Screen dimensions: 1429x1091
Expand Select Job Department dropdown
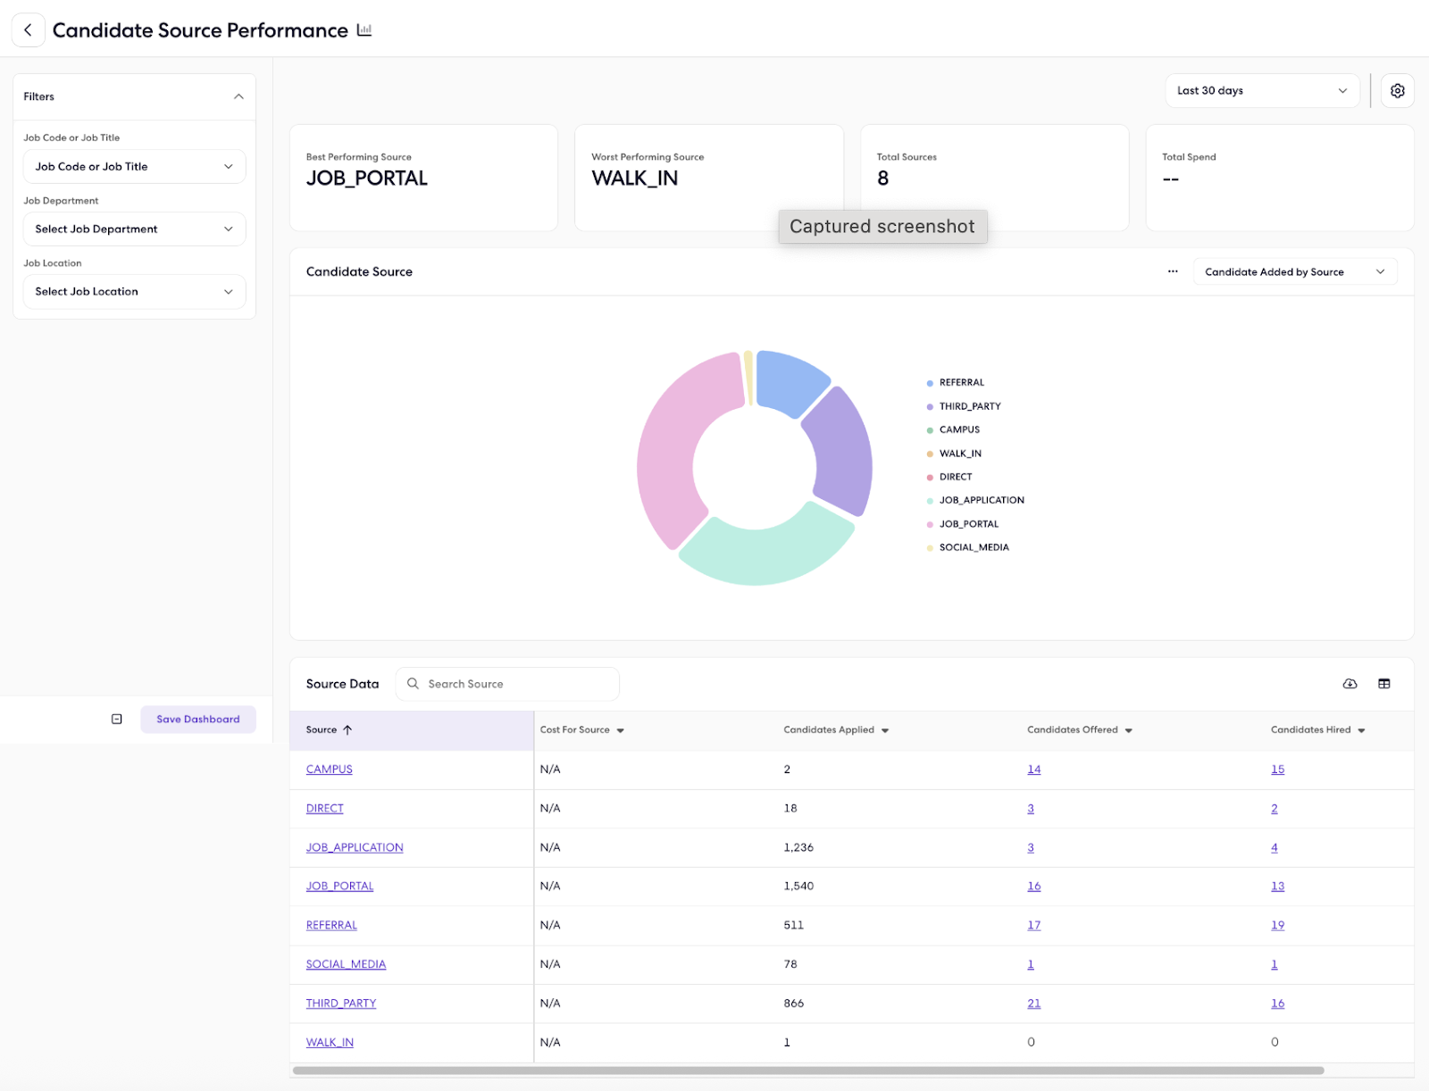[x=134, y=229]
